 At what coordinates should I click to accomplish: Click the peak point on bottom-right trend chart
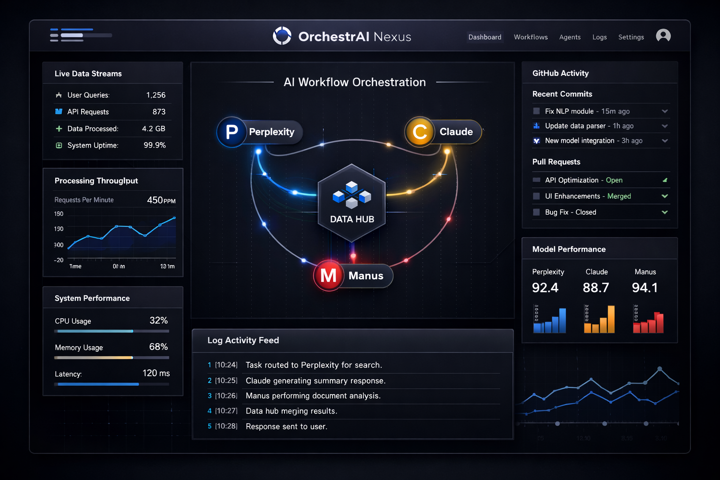pyautogui.click(x=660, y=369)
